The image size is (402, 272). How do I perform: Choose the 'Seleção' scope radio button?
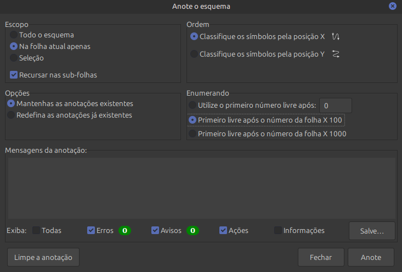[x=14, y=58]
